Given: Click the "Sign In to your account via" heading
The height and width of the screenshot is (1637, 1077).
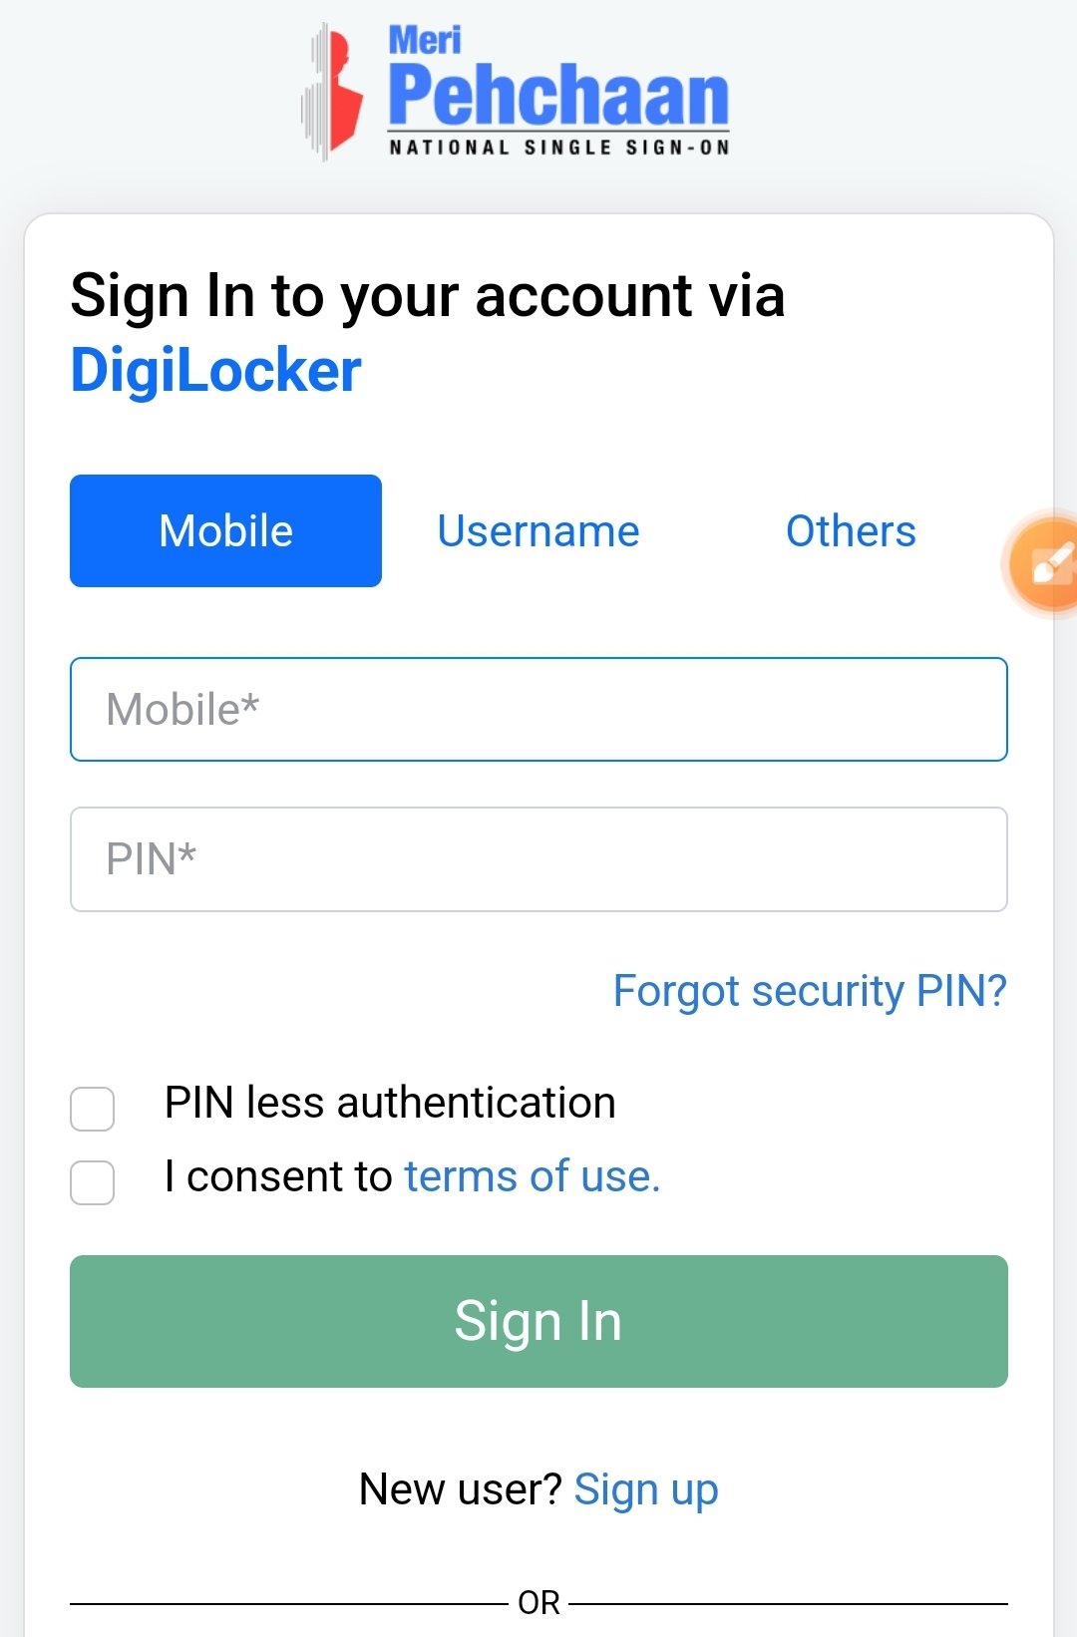Looking at the screenshot, I should pos(427,296).
